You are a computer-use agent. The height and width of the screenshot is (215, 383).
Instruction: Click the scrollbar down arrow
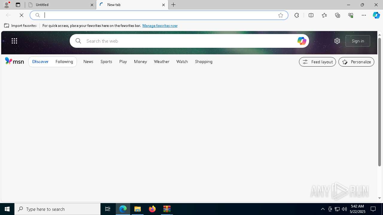coord(379,198)
